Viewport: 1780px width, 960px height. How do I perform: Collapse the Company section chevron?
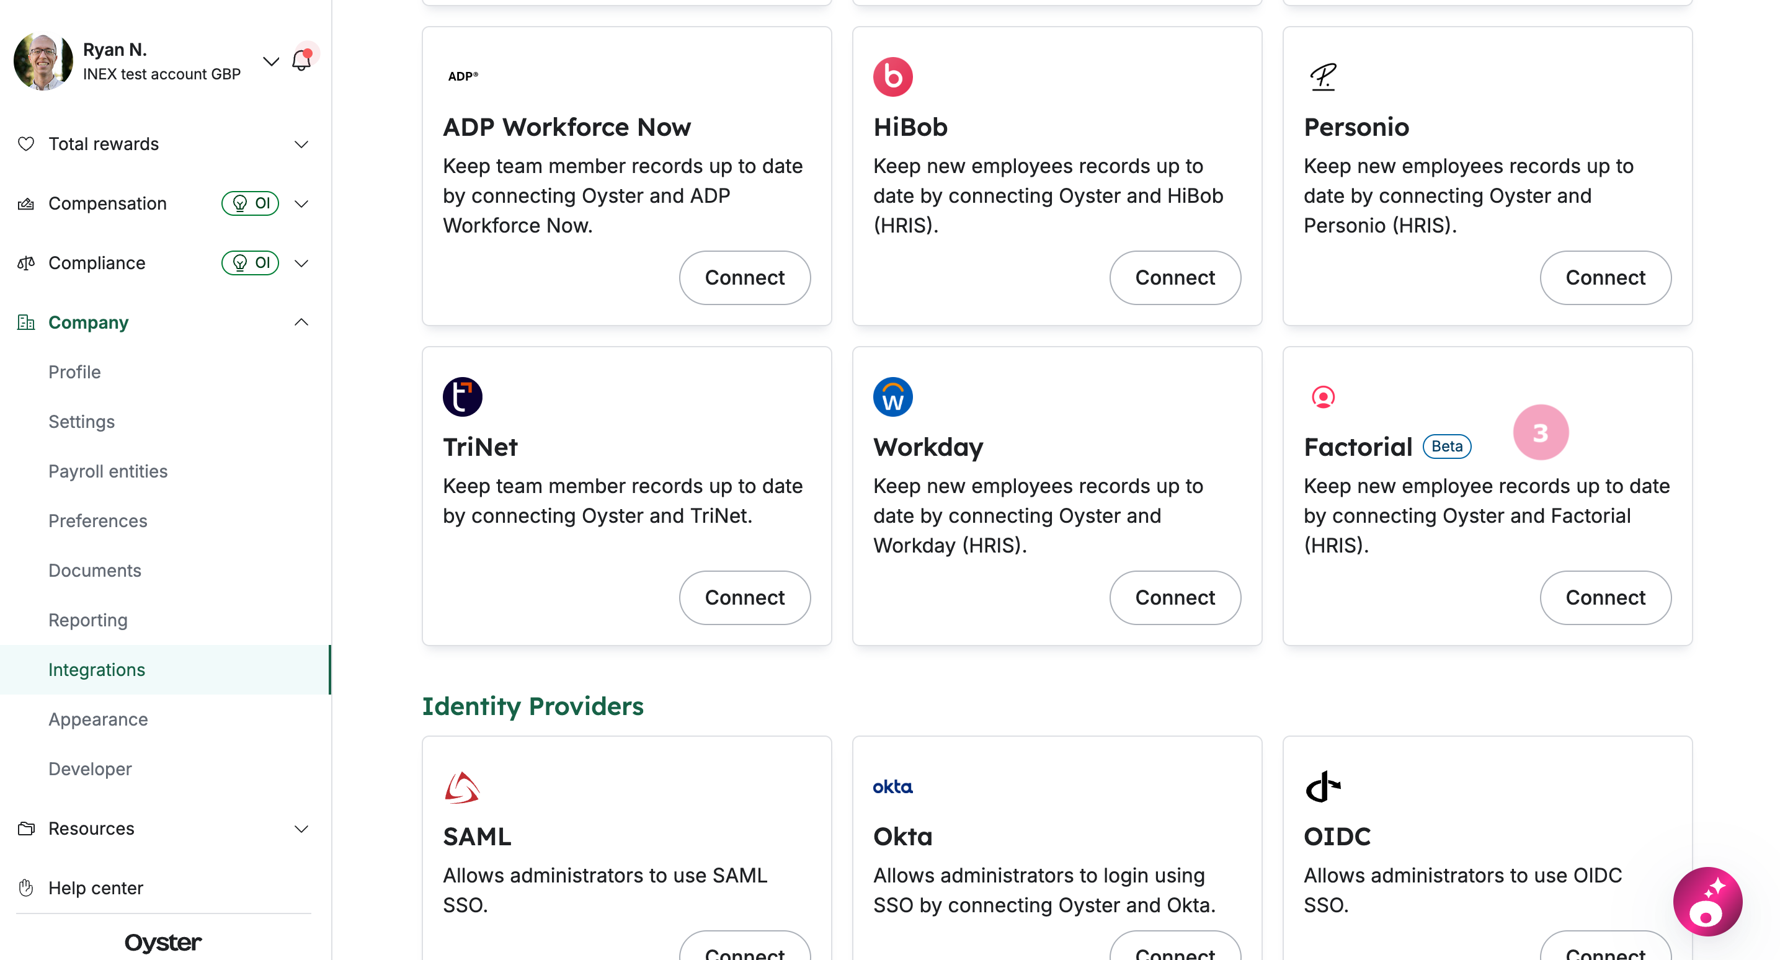tap(301, 322)
